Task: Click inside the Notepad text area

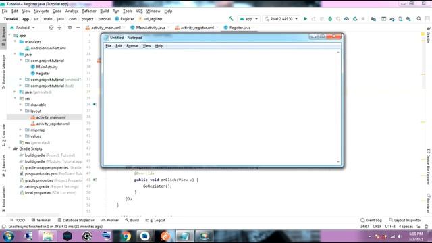Action: pyautogui.click(x=219, y=107)
